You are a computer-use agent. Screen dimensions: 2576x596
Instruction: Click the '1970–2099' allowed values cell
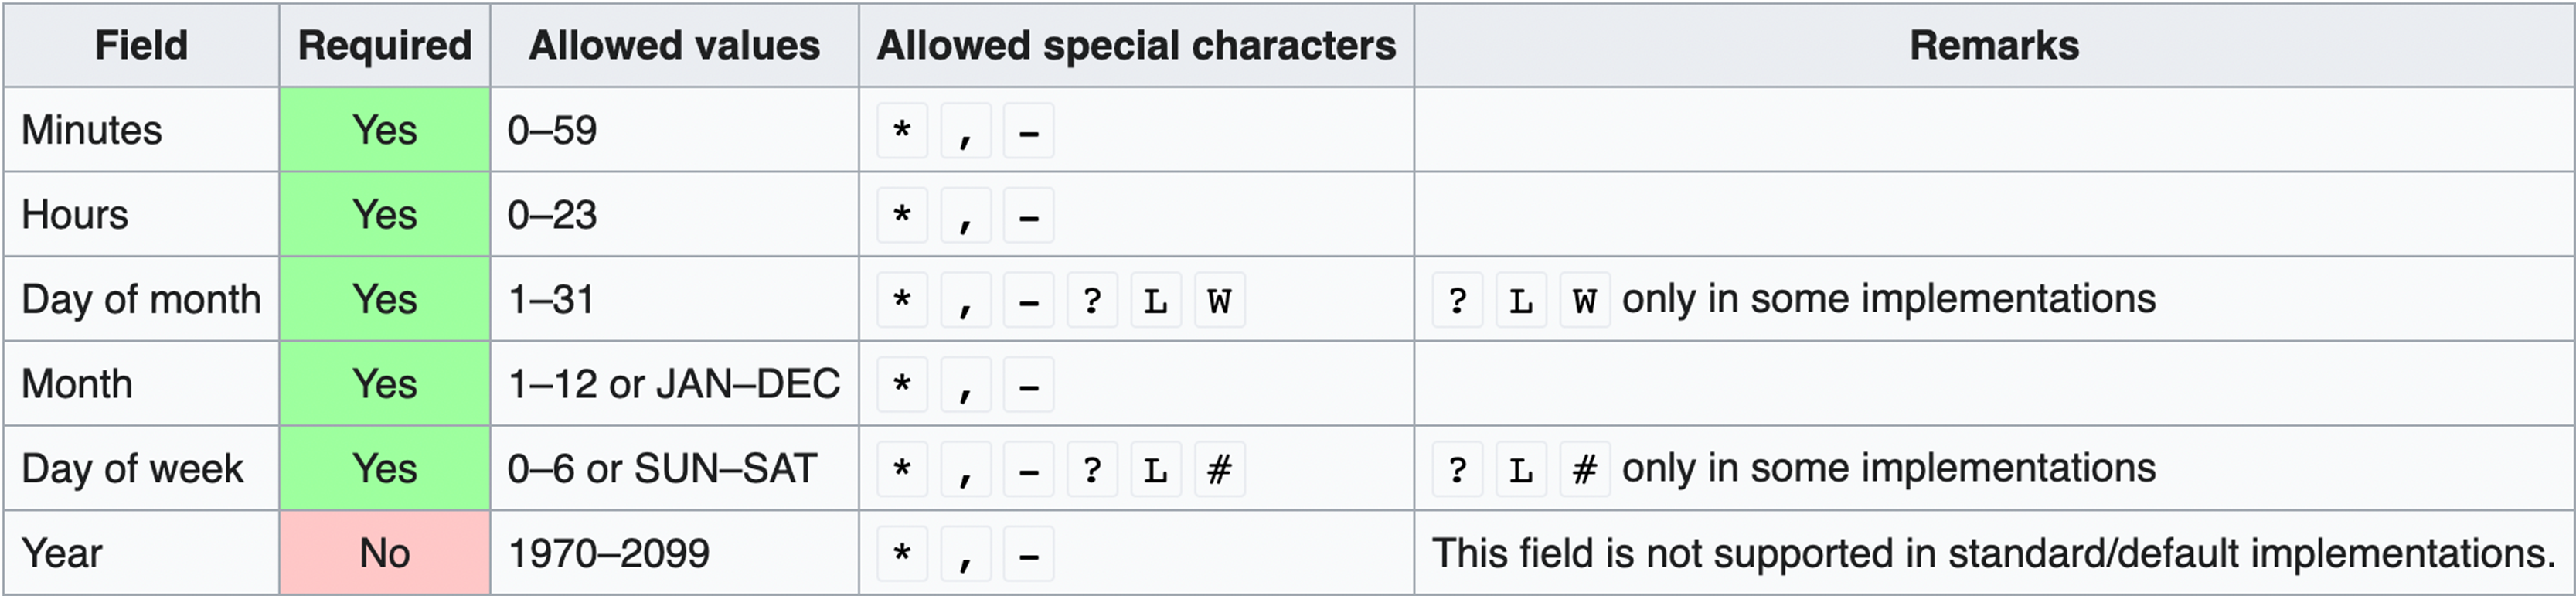point(609,553)
